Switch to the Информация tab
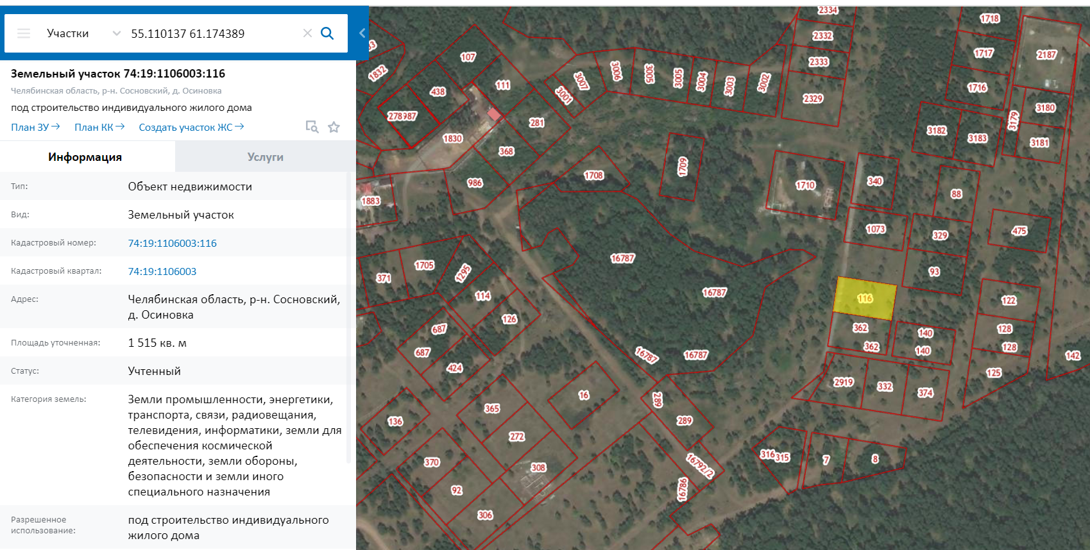Image resolution: width=1090 pixels, height=550 pixels. (x=87, y=157)
